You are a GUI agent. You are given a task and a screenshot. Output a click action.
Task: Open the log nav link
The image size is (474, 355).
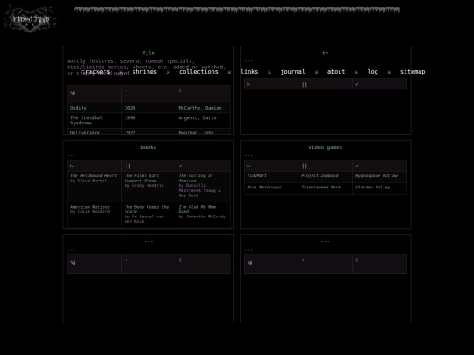(x=372, y=72)
